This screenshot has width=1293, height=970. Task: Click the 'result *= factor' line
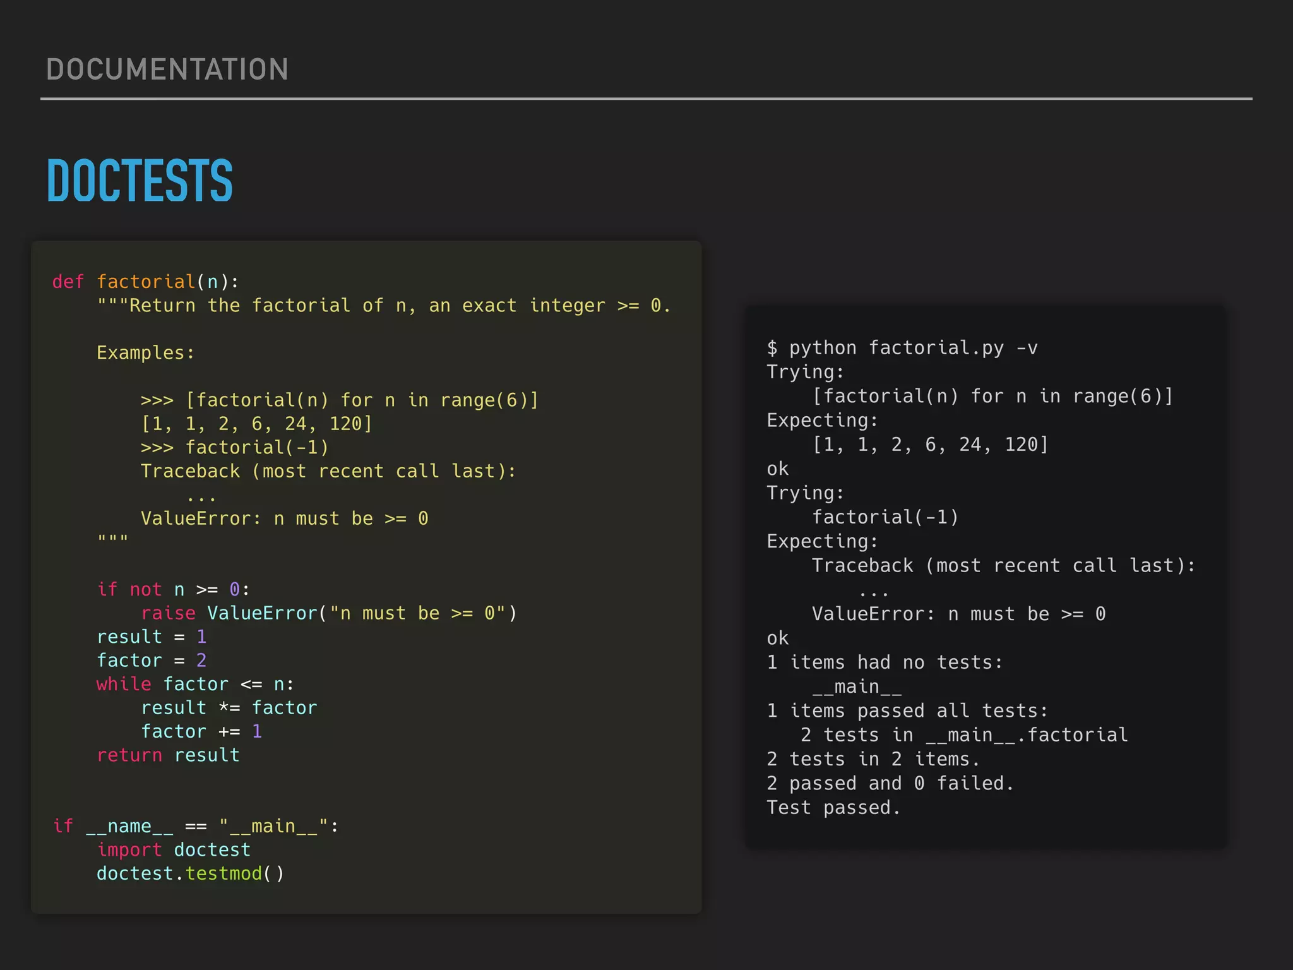click(x=229, y=708)
